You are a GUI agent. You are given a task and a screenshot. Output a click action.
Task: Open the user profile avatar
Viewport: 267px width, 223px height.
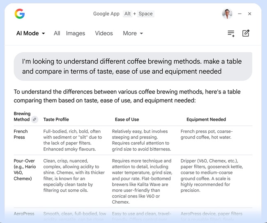pyautogui.click(x=227, y=14)
